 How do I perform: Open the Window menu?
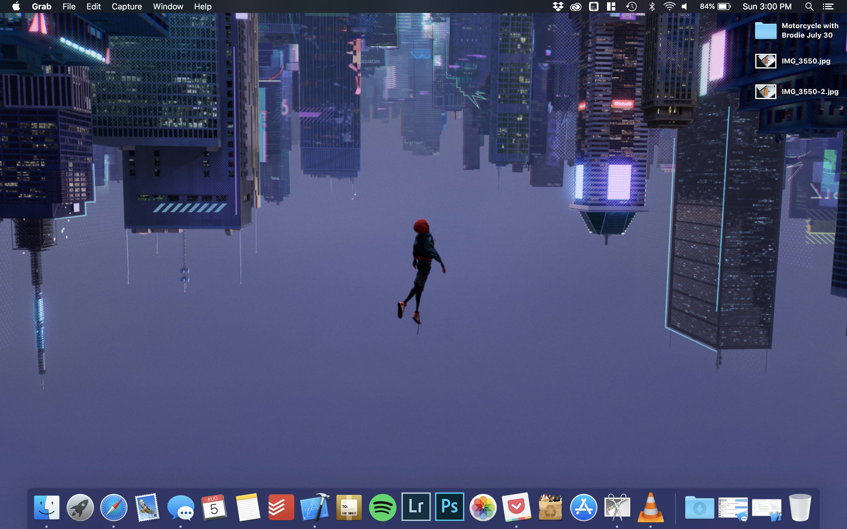pyautogui.click(x=168, y=7)
